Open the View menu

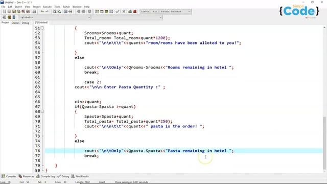[27, 7]
